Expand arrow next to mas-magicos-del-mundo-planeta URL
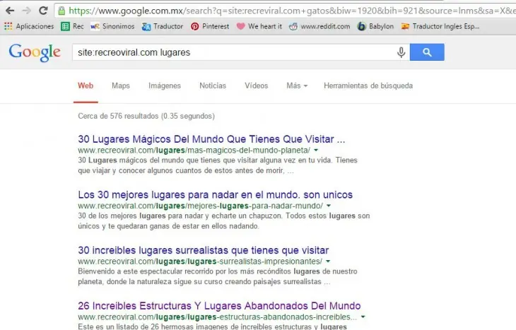516x330 pixels. [x=316, y=151]
